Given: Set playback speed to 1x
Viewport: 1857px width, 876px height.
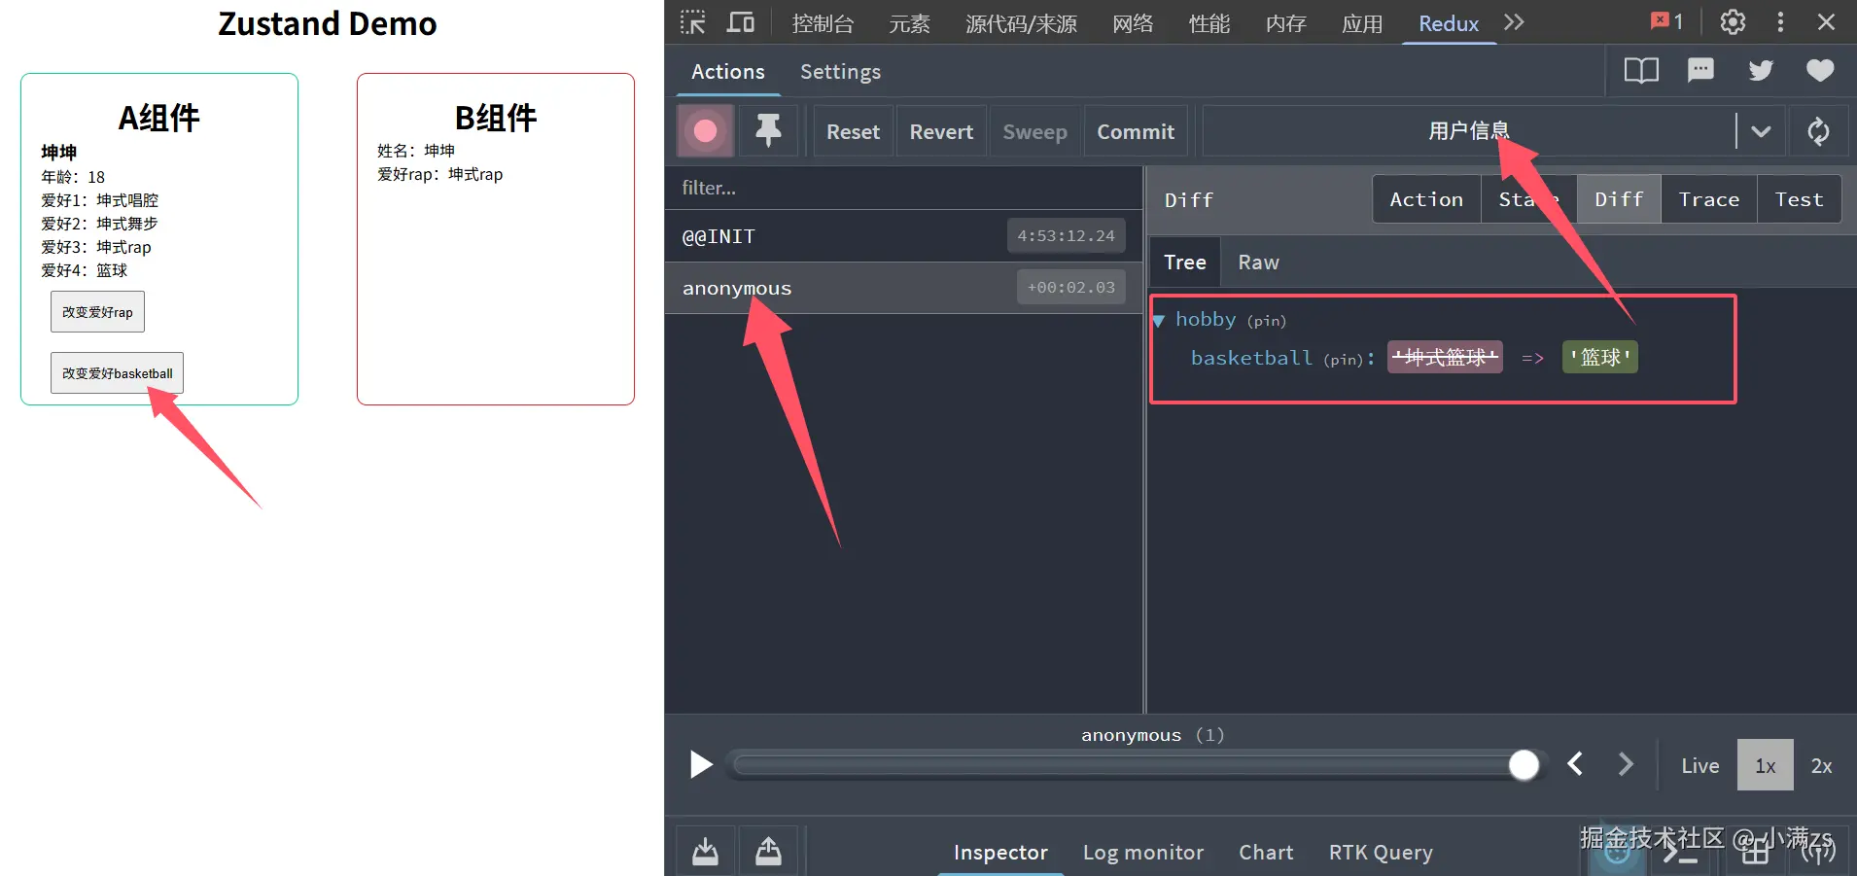Looking at the screenshot, I should [1766, 766].
